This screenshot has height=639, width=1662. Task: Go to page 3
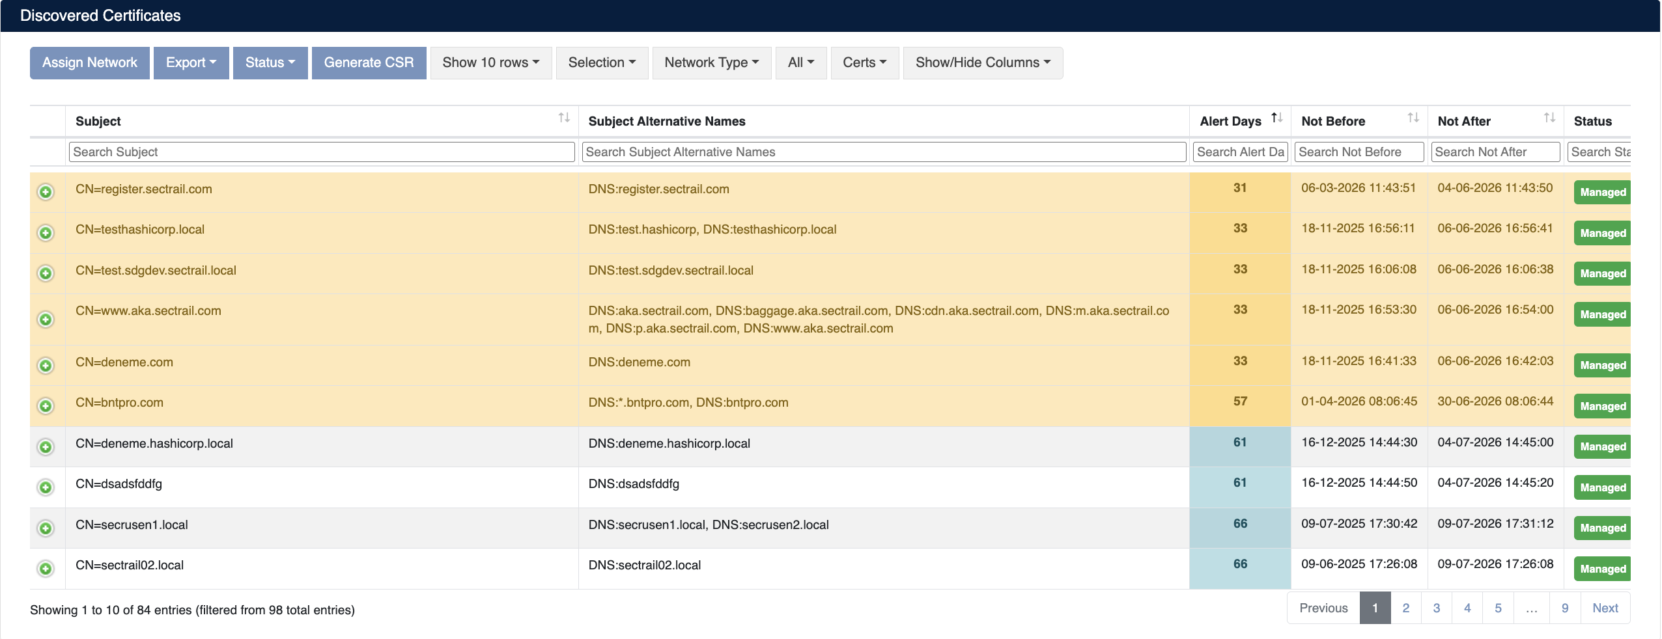point(1437,608)
